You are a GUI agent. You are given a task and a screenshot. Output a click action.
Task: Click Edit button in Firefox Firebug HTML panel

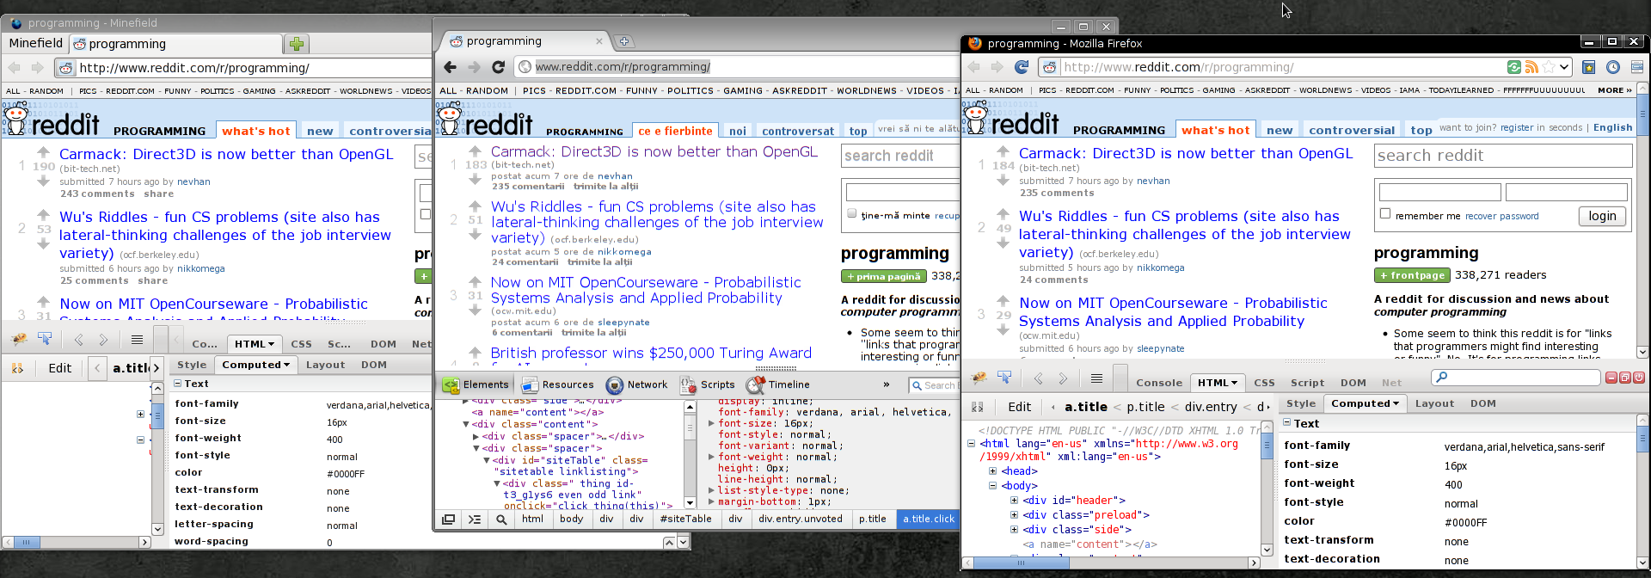pos(1019,407)
